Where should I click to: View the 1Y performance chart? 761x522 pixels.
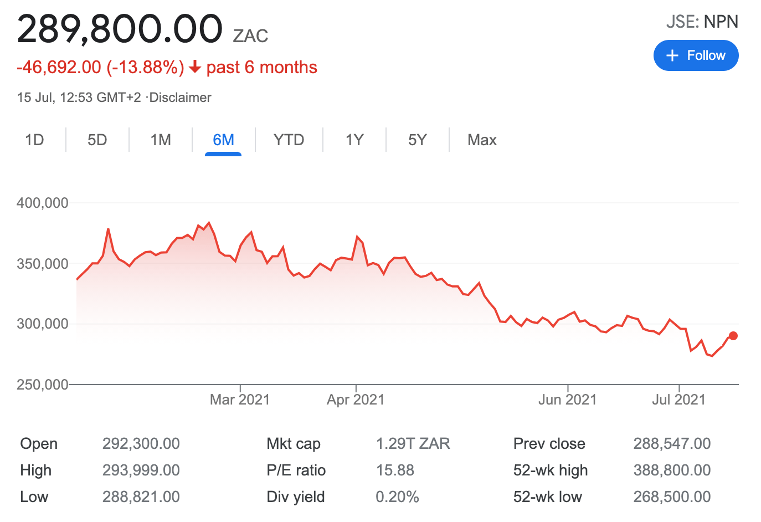[x=354, y=140]
